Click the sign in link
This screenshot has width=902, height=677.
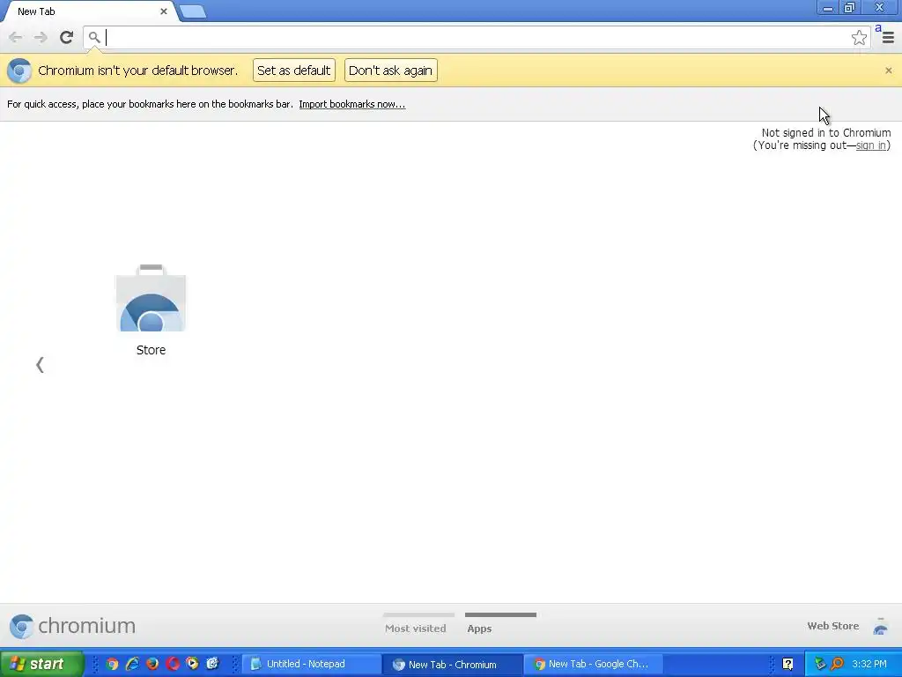click(x=871, y=145)
